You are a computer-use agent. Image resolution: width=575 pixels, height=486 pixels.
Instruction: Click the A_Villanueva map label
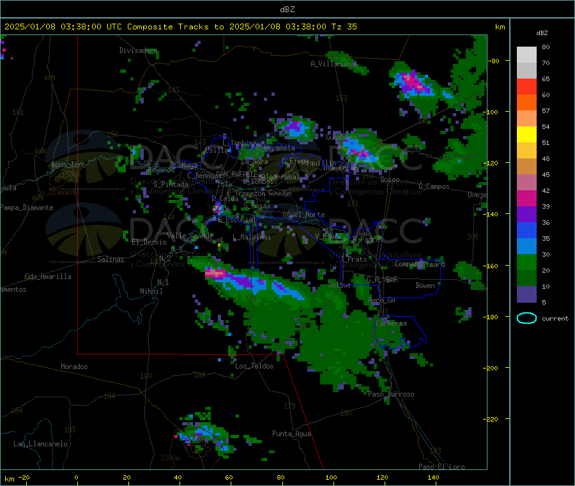(x=333, y=64)
